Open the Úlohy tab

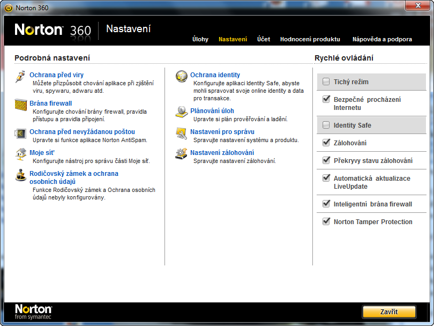[200, 39]
